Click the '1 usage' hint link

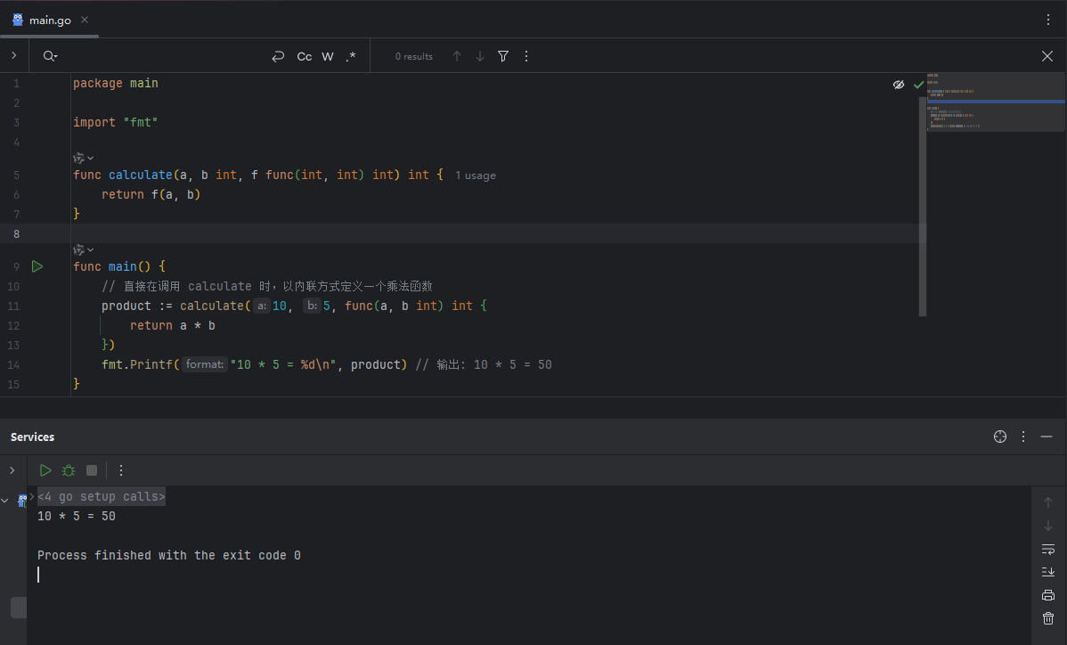tap(476, 176)
